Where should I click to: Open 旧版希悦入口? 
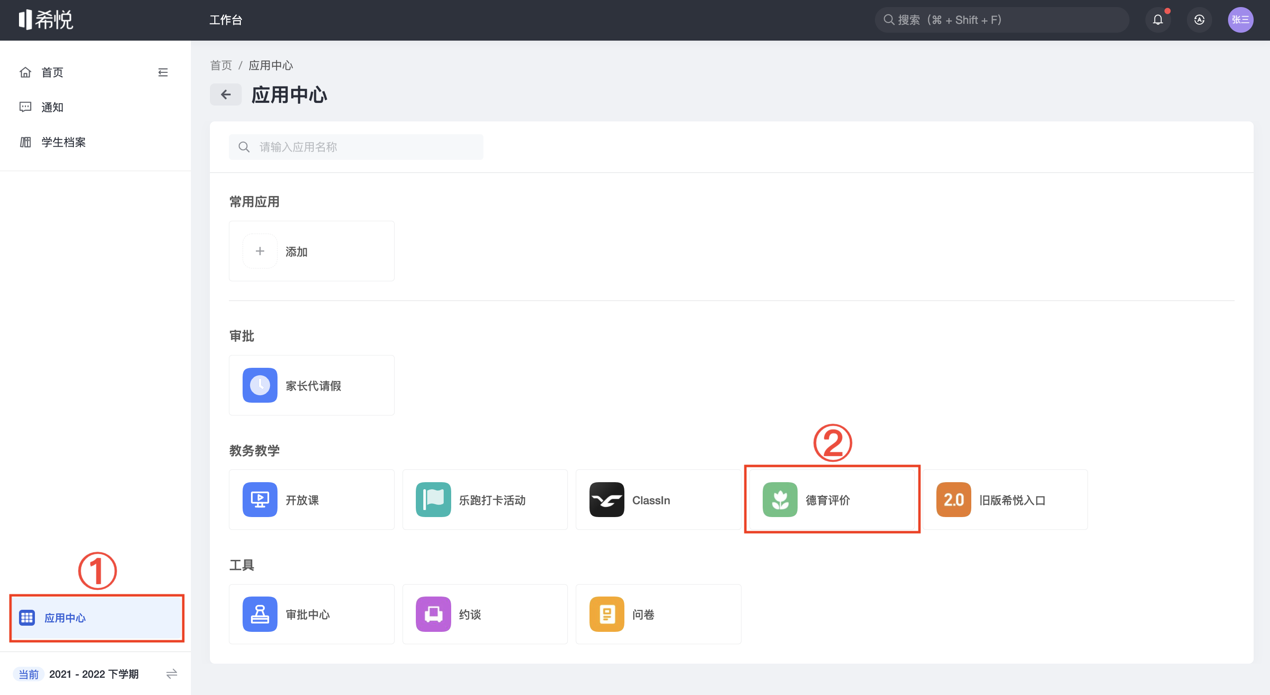(1005, 499)
